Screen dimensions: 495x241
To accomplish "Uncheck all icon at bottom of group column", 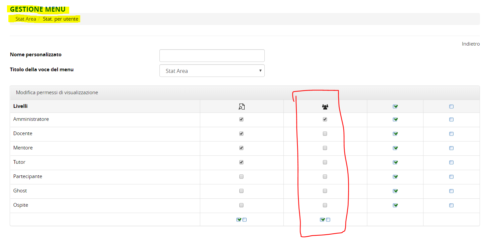I will click(x=328, y=220).
